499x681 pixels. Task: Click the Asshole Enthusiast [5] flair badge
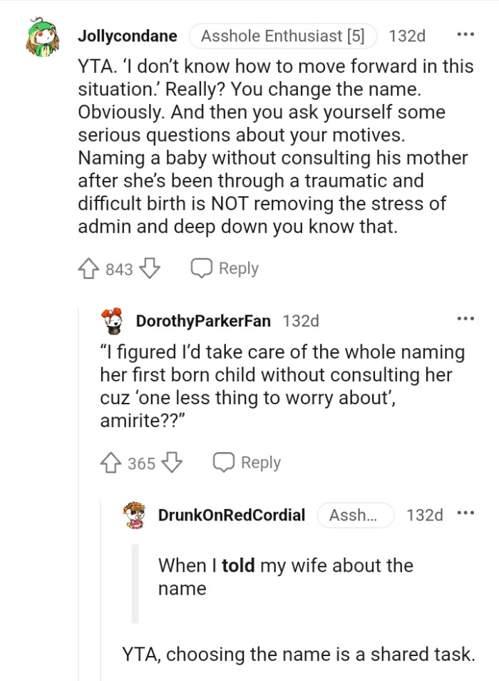(x=282, y=36)
